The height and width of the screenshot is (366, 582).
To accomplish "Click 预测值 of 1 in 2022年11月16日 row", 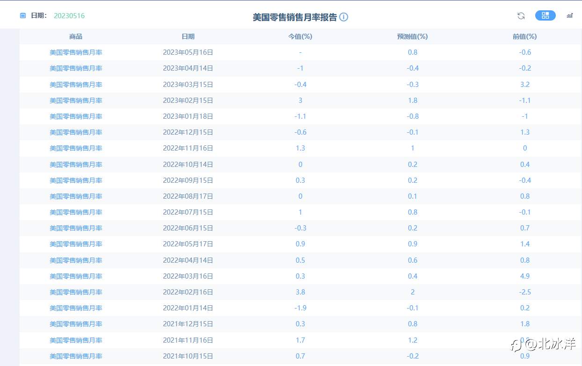I will coord(413,148).
